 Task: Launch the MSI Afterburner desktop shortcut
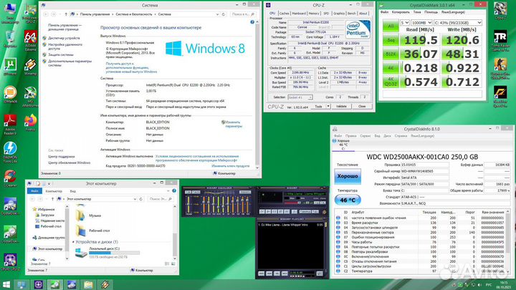30,97
